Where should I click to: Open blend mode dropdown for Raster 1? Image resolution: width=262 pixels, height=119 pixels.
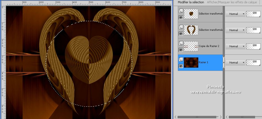[235, 62]
